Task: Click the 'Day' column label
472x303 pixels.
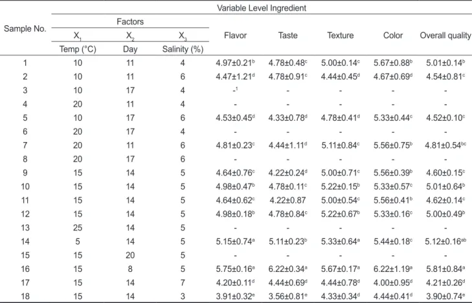Action: [x=130, y=49]
